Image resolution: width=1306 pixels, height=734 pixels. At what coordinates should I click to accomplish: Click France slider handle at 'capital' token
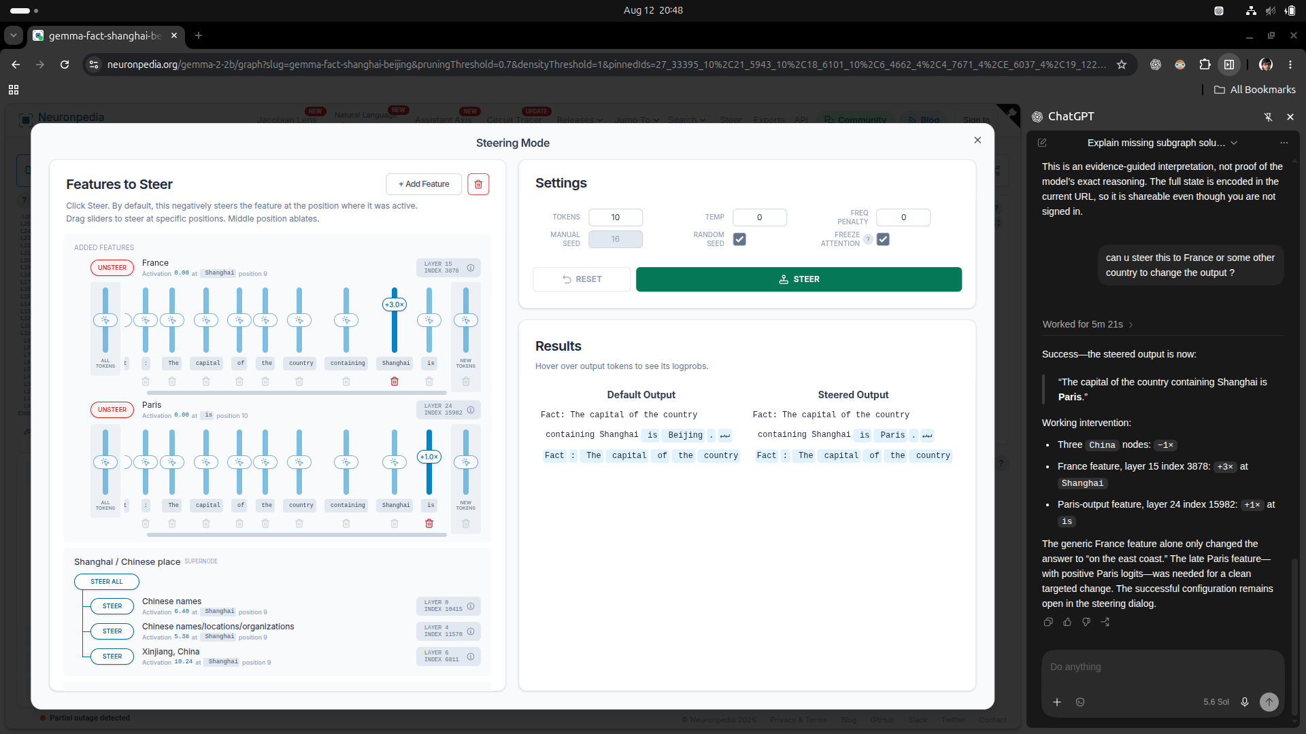tap(206, 320)
